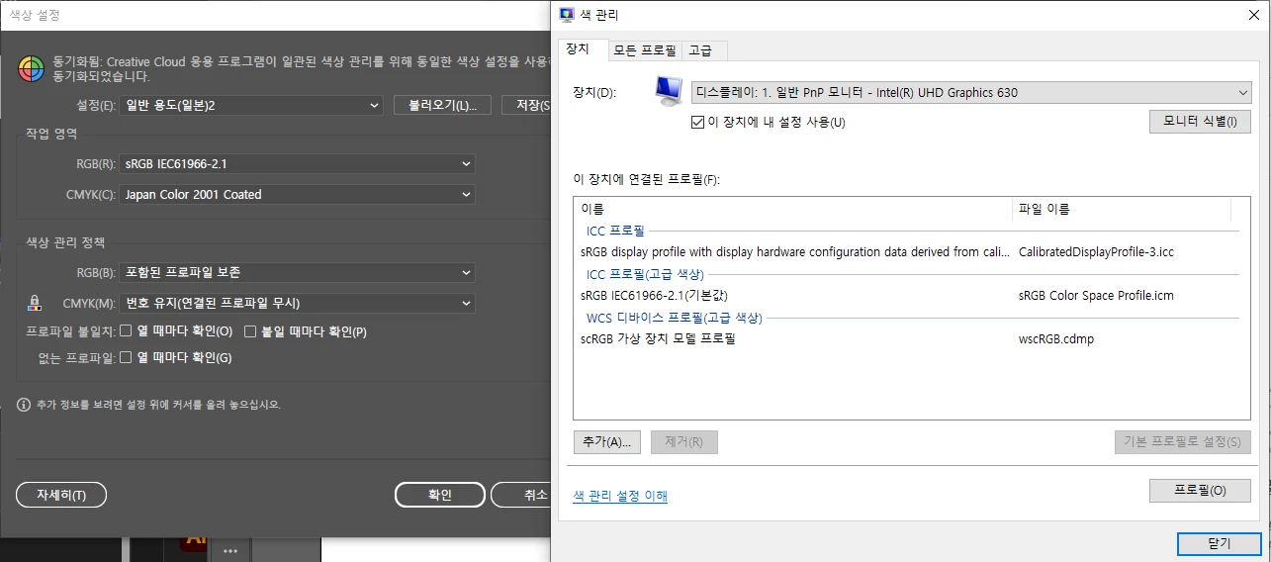Click the lock icon beside CMYK policy
Image resolution: width=1271 pixels, height=562 pixels.
coord(33,303)
